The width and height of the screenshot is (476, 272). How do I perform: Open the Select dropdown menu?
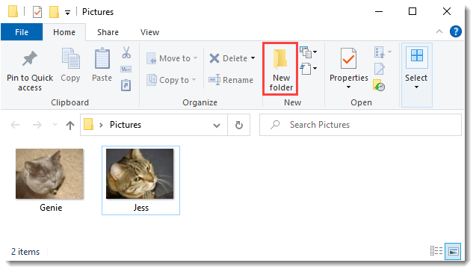pyautogui.click(x=416, y=75)
